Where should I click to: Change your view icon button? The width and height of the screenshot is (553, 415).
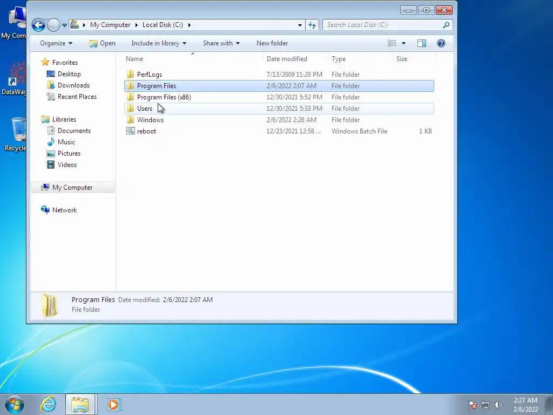click(x=392, y=43)
